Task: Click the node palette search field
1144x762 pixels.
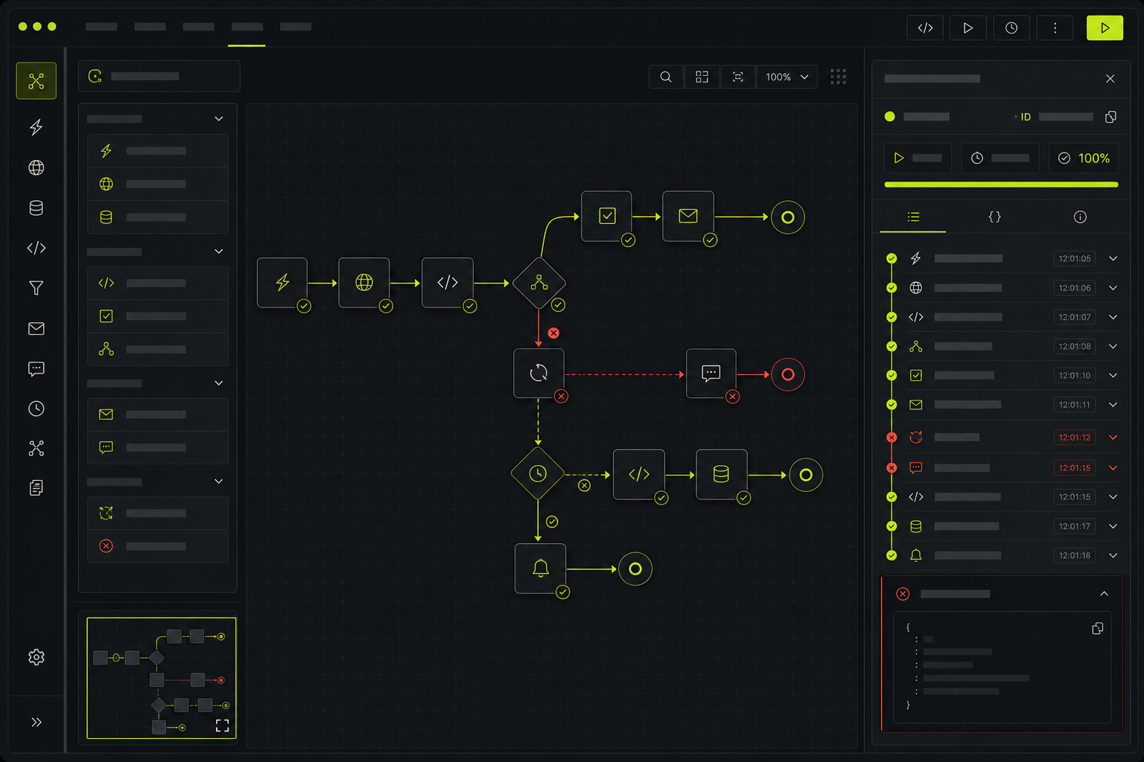Action: (x=159, y=76)
